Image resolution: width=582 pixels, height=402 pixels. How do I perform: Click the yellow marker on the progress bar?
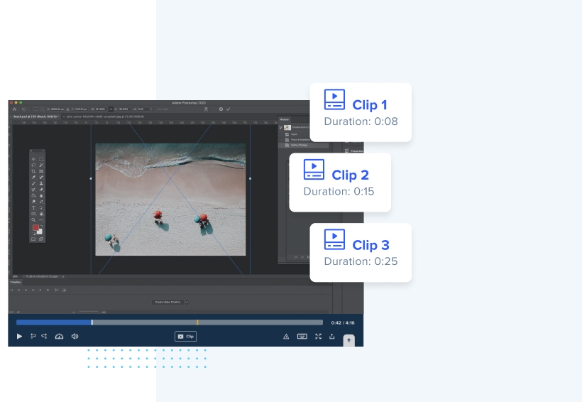(x=197, y=322)
